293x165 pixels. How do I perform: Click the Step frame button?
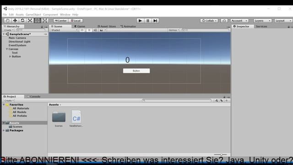155,21
